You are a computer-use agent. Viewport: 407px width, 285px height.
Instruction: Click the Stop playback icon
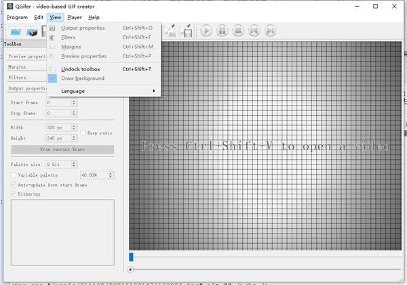pyautogui.click(x=238, y=30)
